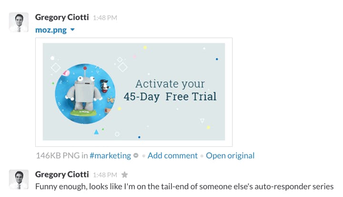
Task: Open the moz.png file link
Action: (51, 30)
